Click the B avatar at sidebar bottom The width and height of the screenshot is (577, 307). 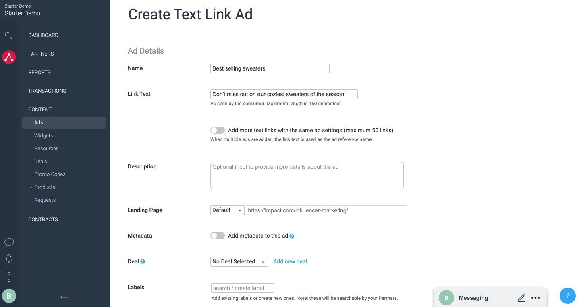point(9,296)
